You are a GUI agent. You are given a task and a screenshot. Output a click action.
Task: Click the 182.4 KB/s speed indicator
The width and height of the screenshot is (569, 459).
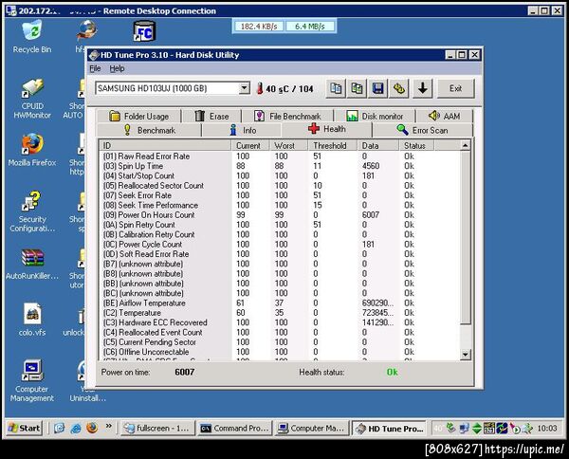coord(259,27)
